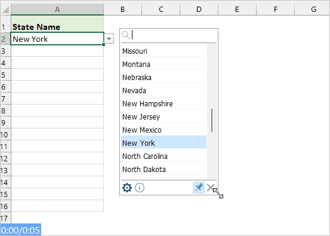Click the list scrollbar thumb
The image size is (330, 236).
coord(212,120)
